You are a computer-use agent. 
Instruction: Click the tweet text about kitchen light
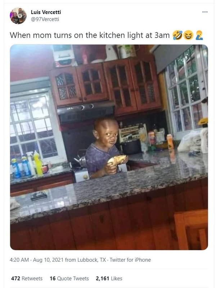pos(90,35)
